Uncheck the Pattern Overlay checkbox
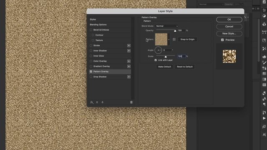This screenshot has width=267, height=150. (x=91, y=72)
